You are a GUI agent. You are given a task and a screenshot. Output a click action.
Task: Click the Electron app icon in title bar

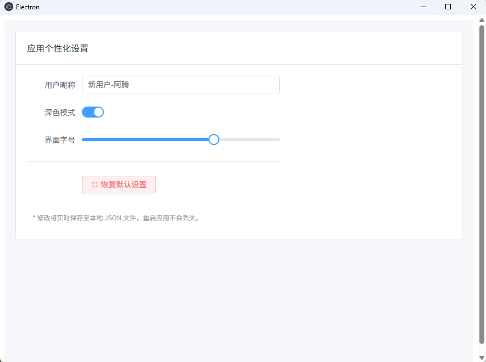(x=9, y=7)
